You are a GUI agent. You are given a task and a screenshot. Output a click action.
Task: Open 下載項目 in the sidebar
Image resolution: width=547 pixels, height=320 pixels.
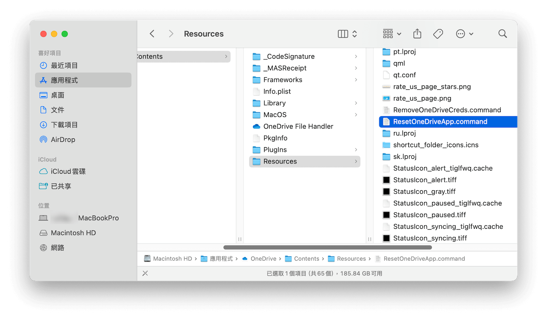point(83,124)
